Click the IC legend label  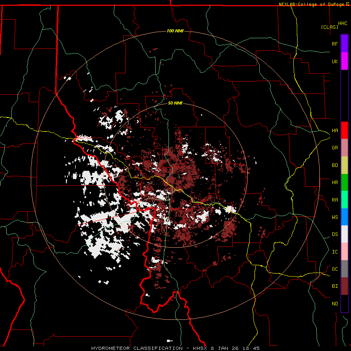pyautogui.click(x=335, y=252)
